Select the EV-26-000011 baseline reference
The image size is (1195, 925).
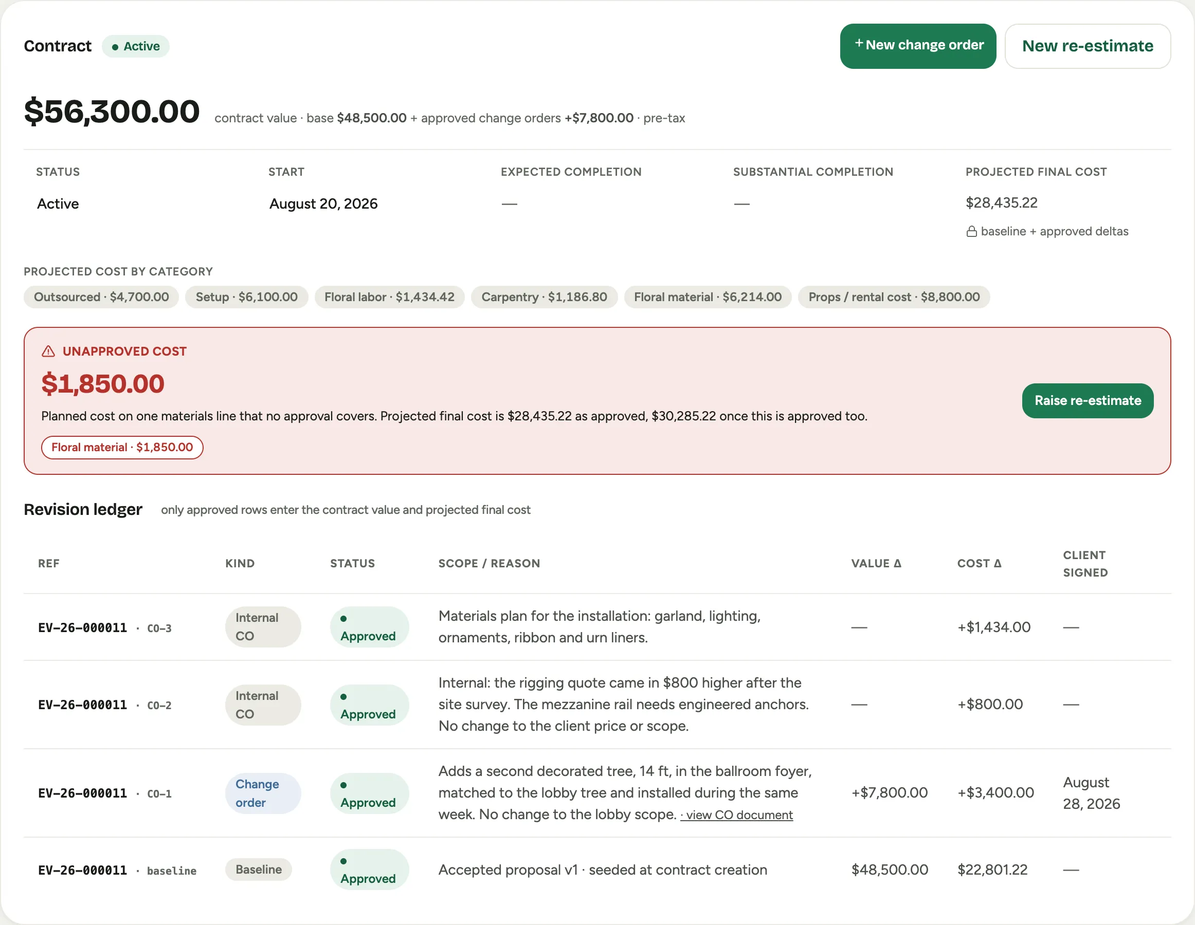117,871
